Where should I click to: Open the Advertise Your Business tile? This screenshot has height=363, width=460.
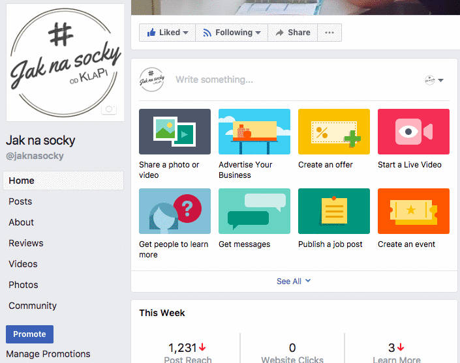coord(254,132)
